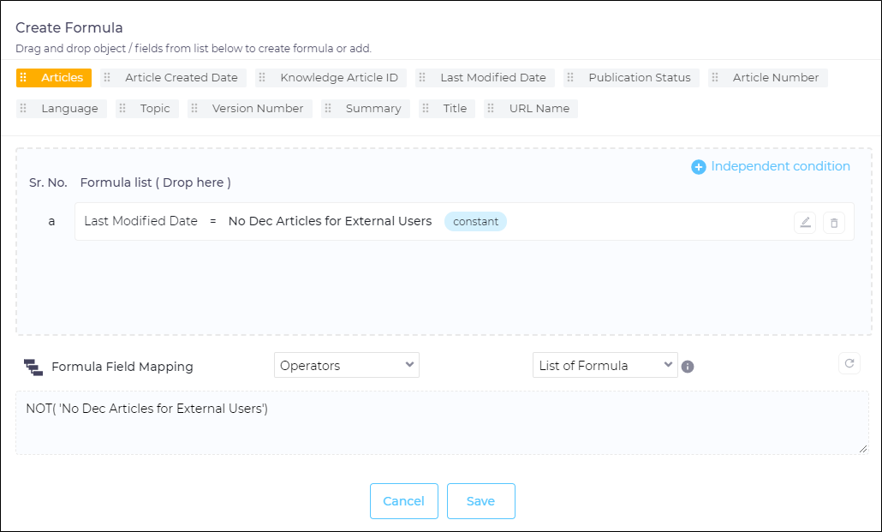Click drag handle of Article Created Date

point(108,78)
